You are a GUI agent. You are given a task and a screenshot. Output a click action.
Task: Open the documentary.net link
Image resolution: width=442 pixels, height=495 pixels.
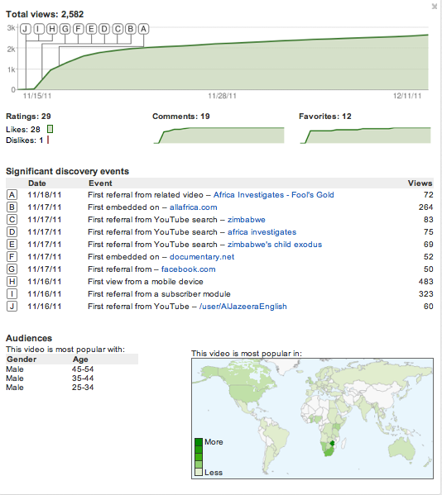(x=202, y=257)
